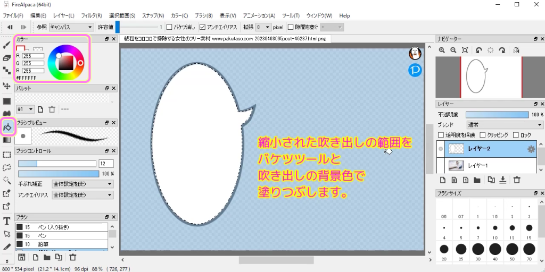The image size is (545, 272).
Task: Select the ペン (入り抜き) brush
Action: coord(62,227)
